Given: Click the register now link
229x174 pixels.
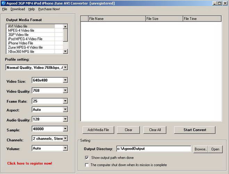Looking at the screenshot, I should point(30,163).
